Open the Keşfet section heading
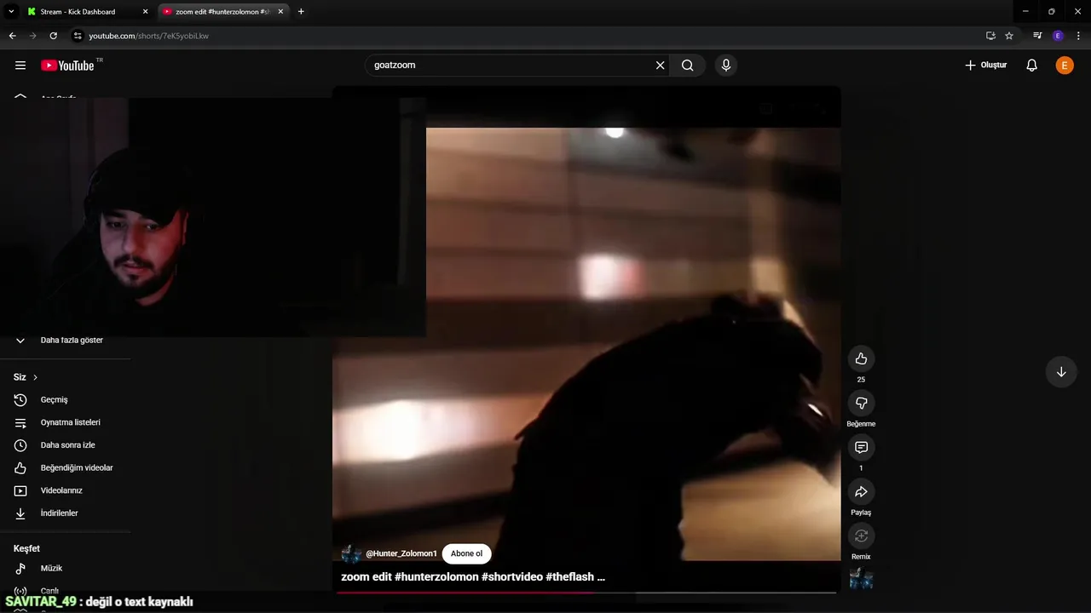The width and height of the screenshot is (1091, 613). [26, 548]
